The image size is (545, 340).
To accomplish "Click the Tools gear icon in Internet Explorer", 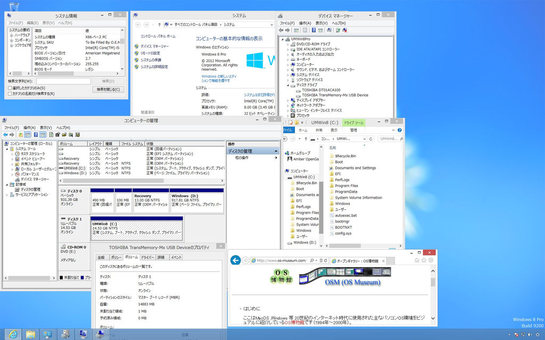I will point(431,260).
